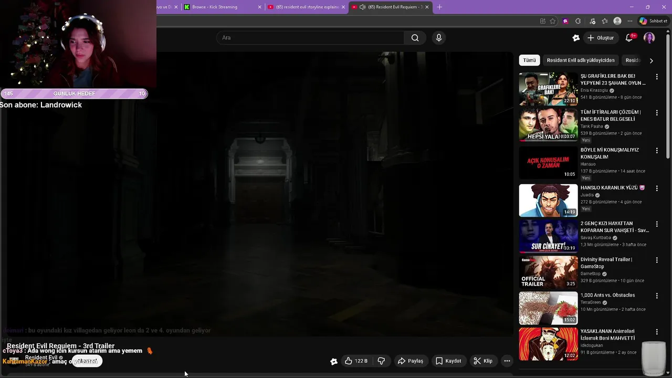Image resolution: width=672 pixels, height=378 pixels.
Task: Open options for BÖYLE Mİ KONUŞMALIYIZ video
Action: click(x=657, y=151)
